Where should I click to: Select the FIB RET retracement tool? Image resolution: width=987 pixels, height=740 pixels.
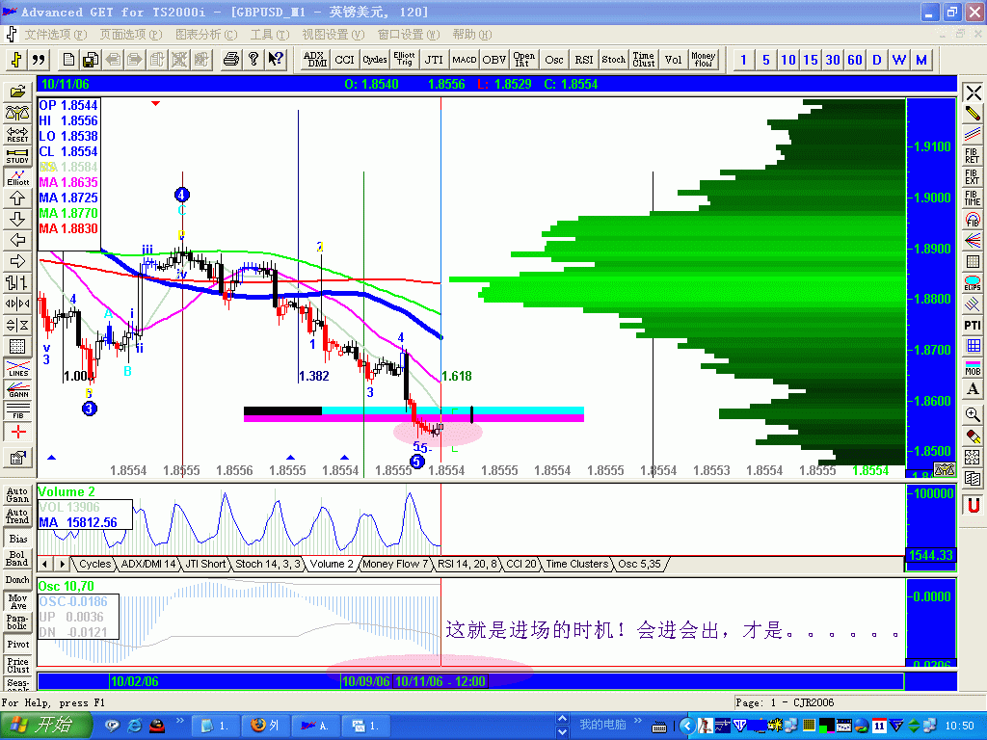coord(973,157)
